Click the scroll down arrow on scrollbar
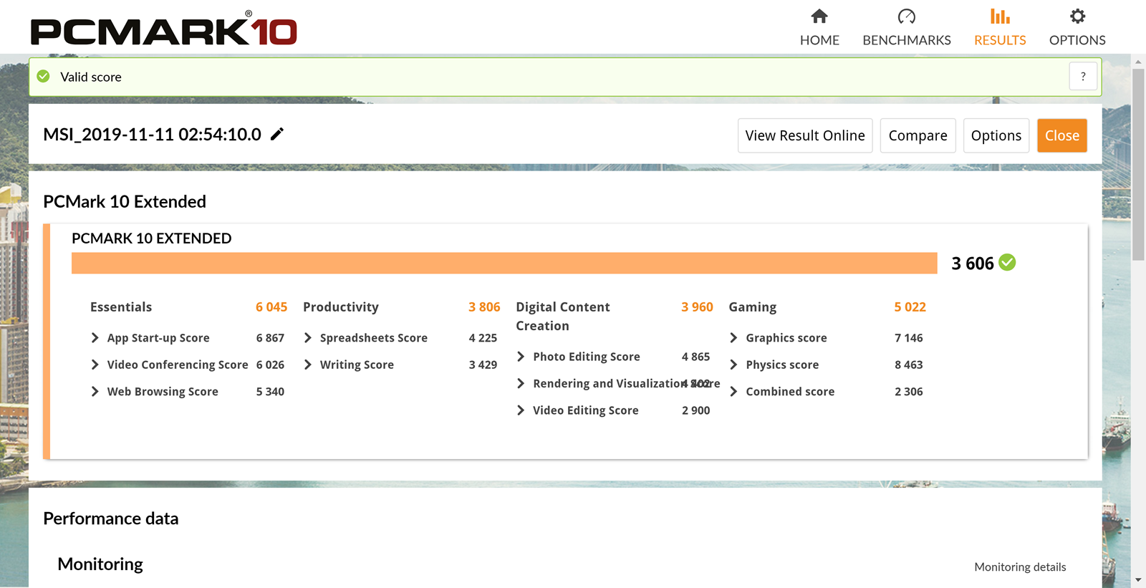Image resolution: width=1146 pixels, height=588 pixels. pos(1138,580)
